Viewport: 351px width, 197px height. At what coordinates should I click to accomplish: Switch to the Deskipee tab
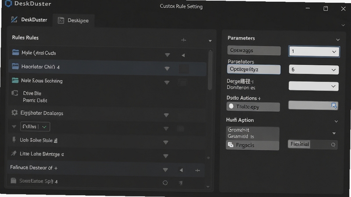(73, 21)
